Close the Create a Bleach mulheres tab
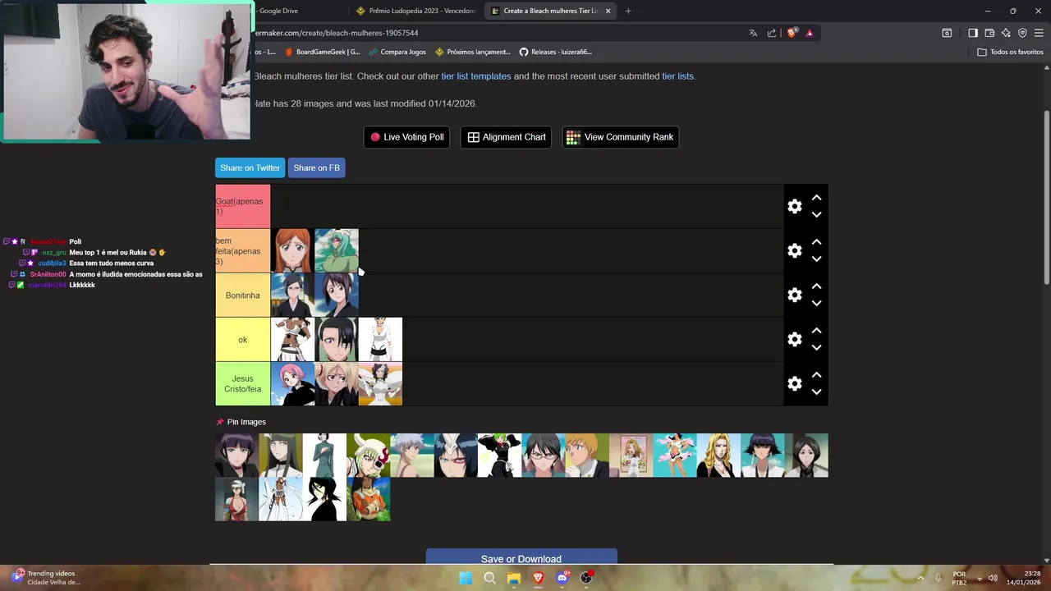 608,11
